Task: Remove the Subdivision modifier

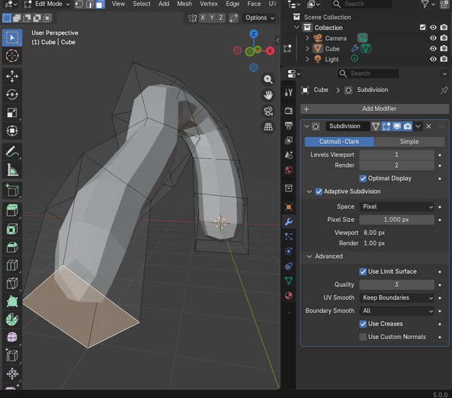Action: click(x=429, y=126)
